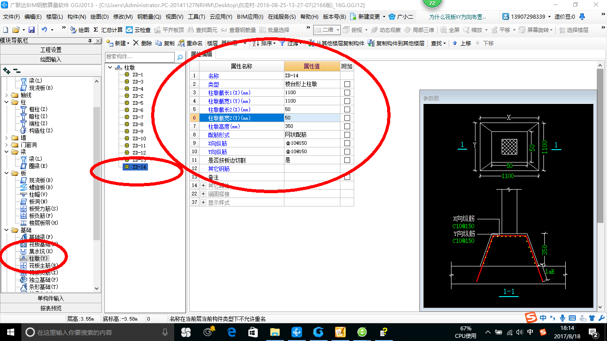Open the 工具(T) menu
This screenshot has height=341, width=607.
pos(196,17)
